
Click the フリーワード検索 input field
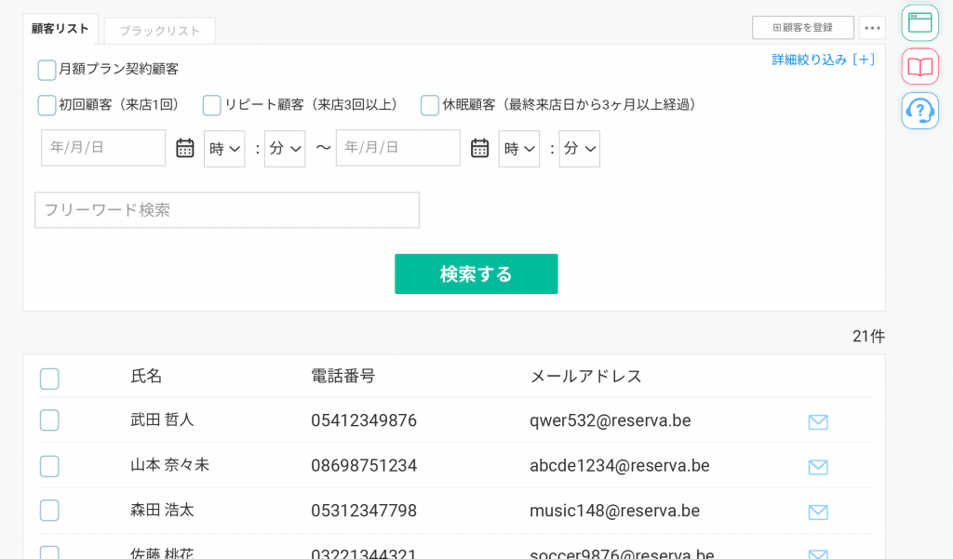pyautogui.click(x=227, y=210)
